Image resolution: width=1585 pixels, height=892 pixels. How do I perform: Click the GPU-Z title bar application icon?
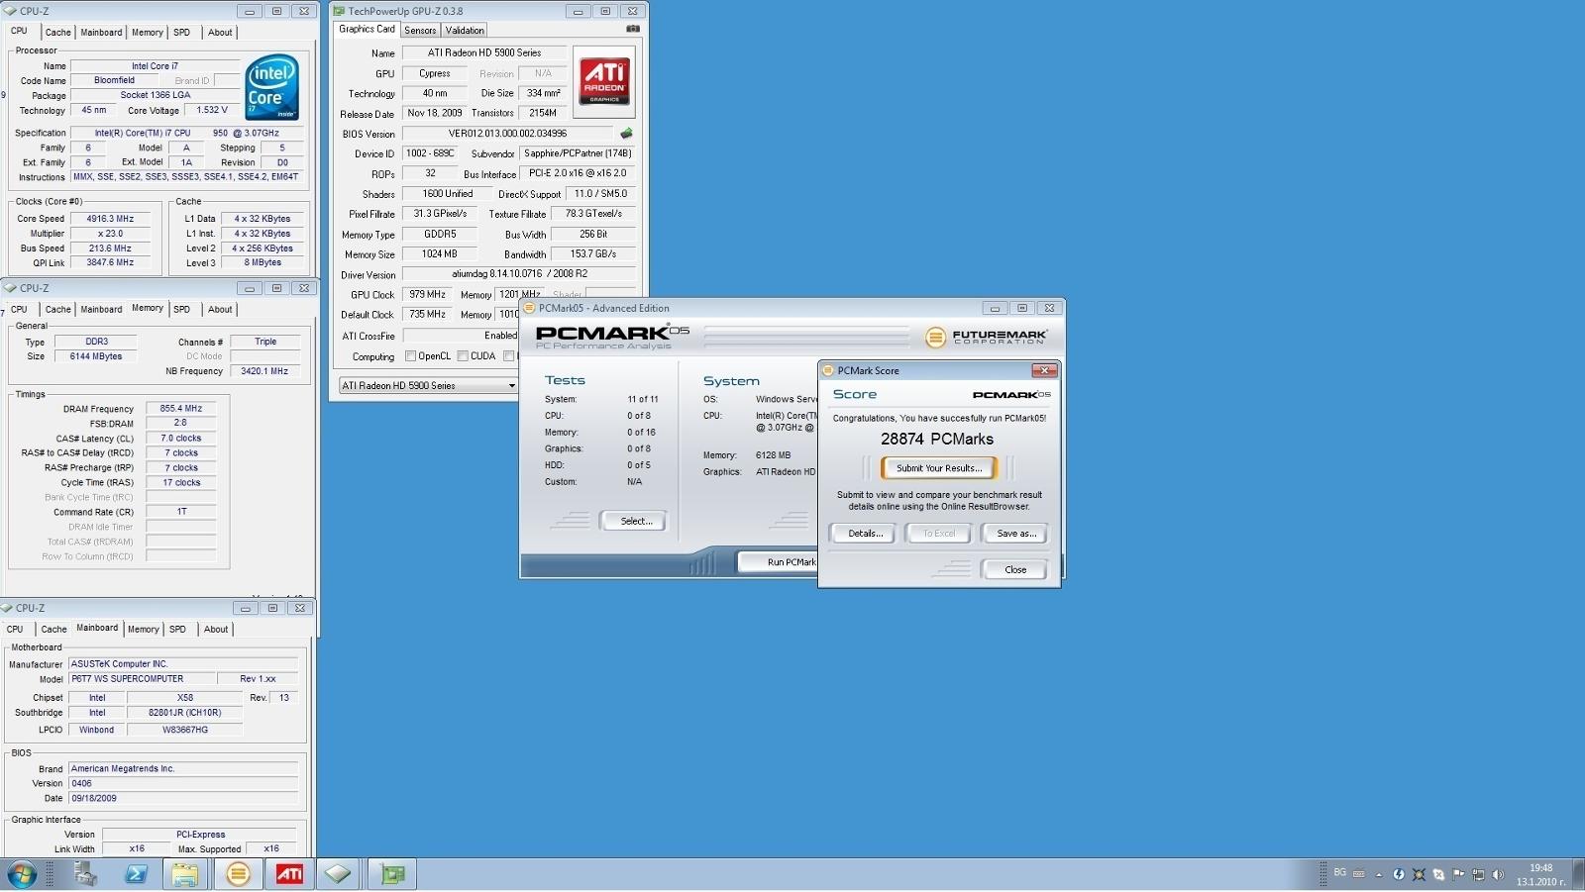(x=339, y=11)
